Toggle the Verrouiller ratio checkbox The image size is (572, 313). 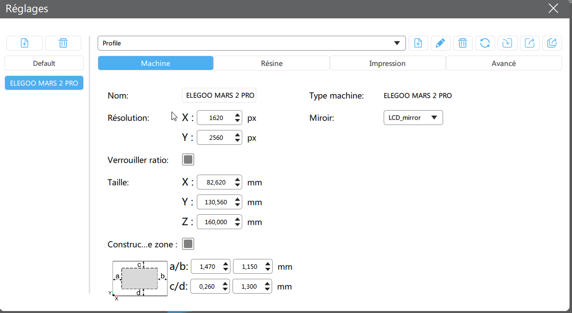[188, 160]
